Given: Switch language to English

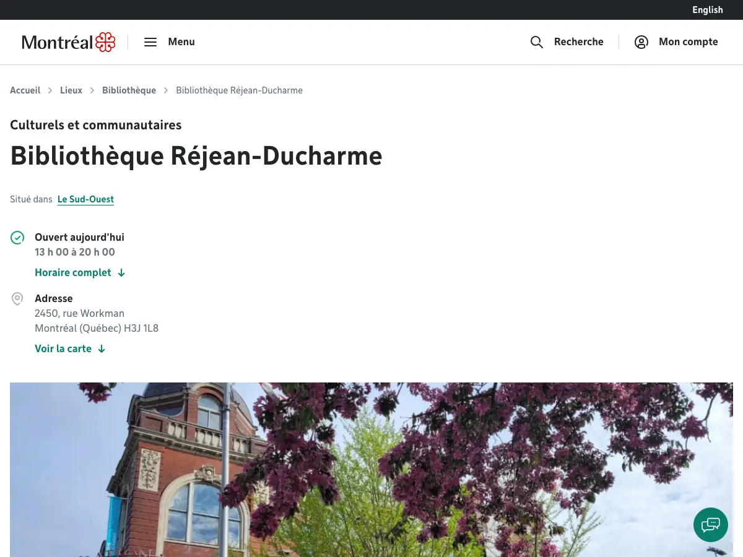Looking at the screenshot, I should click(x=708, y=10).
